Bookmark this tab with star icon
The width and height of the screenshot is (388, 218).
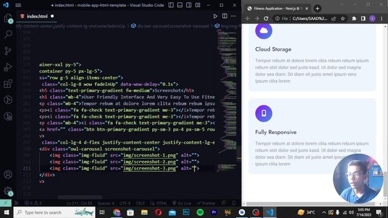pos(343,19)
